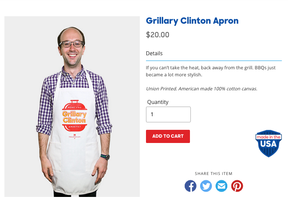Click the product description paragraph

click(211, 71)
